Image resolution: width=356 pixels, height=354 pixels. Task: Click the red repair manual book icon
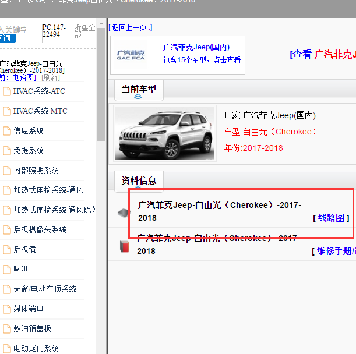(125, 247)
